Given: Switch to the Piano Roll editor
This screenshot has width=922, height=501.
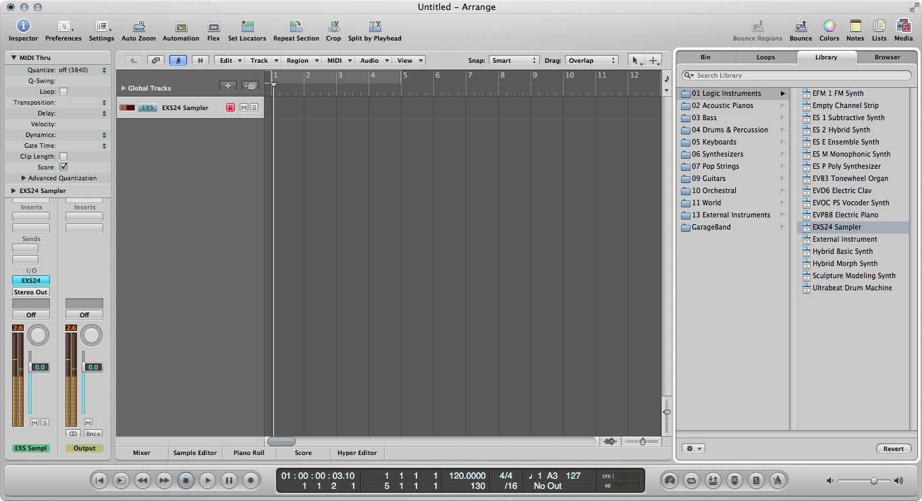Looking at the screenshot, I should click(x=248, y=452).
